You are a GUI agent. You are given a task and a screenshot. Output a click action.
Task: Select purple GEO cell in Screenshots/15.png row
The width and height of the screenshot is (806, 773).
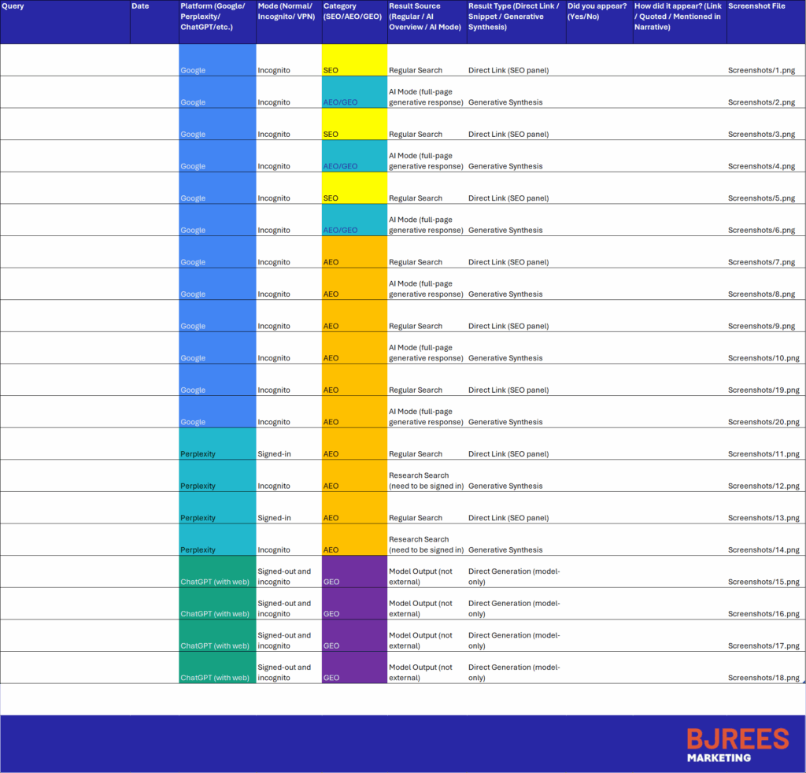click(x=354, y=572)
